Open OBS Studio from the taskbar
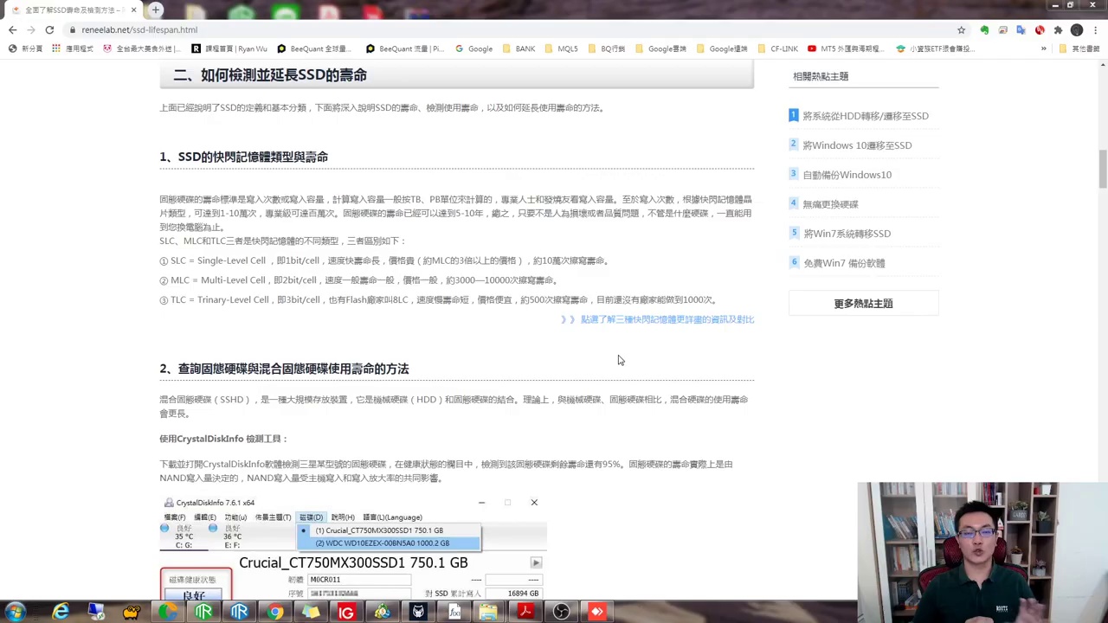 click(x=561, y=612)
